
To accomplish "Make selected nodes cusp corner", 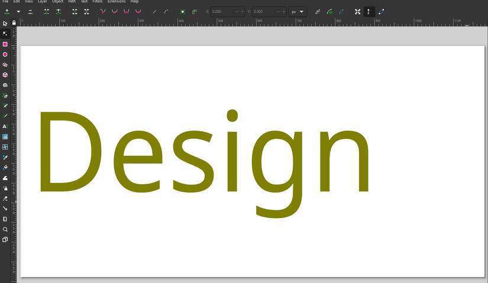I will pos(103,11).
